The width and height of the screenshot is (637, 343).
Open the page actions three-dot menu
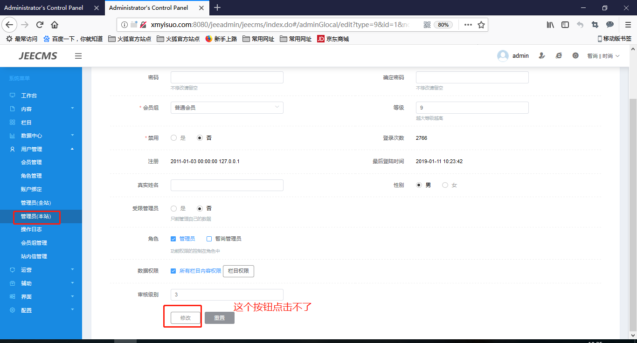[468, 25]
